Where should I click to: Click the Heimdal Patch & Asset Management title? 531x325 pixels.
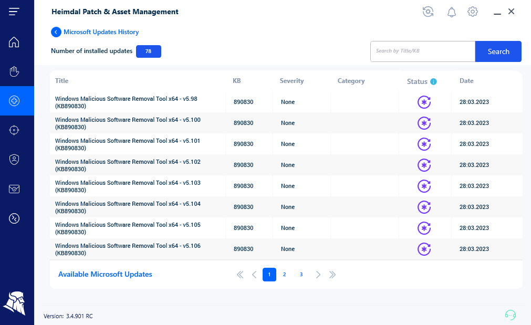pyautogui.click(x=115, y=12)
